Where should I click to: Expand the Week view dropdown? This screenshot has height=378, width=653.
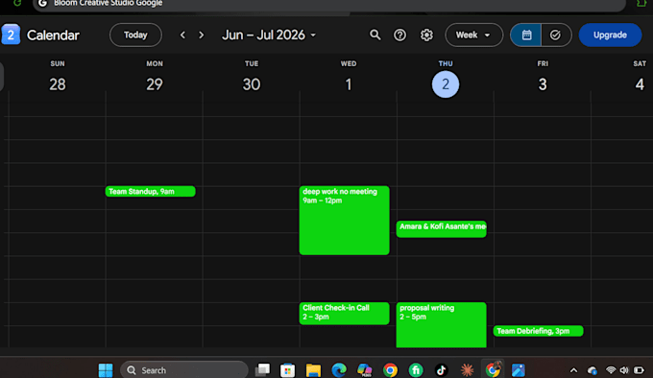click(x=473, y=35)
